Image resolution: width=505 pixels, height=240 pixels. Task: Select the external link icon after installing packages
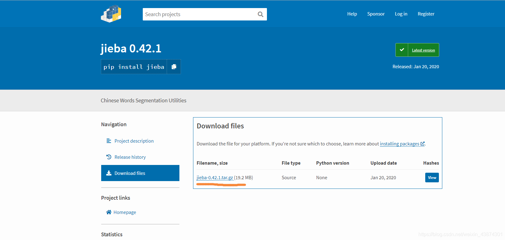point(422,144)
